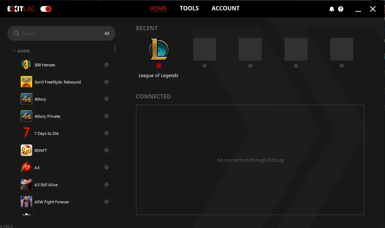Click the 4Story Private status dot
This screenshot has width=385, height=228.
pyautogui.click(x=107, y=116)
